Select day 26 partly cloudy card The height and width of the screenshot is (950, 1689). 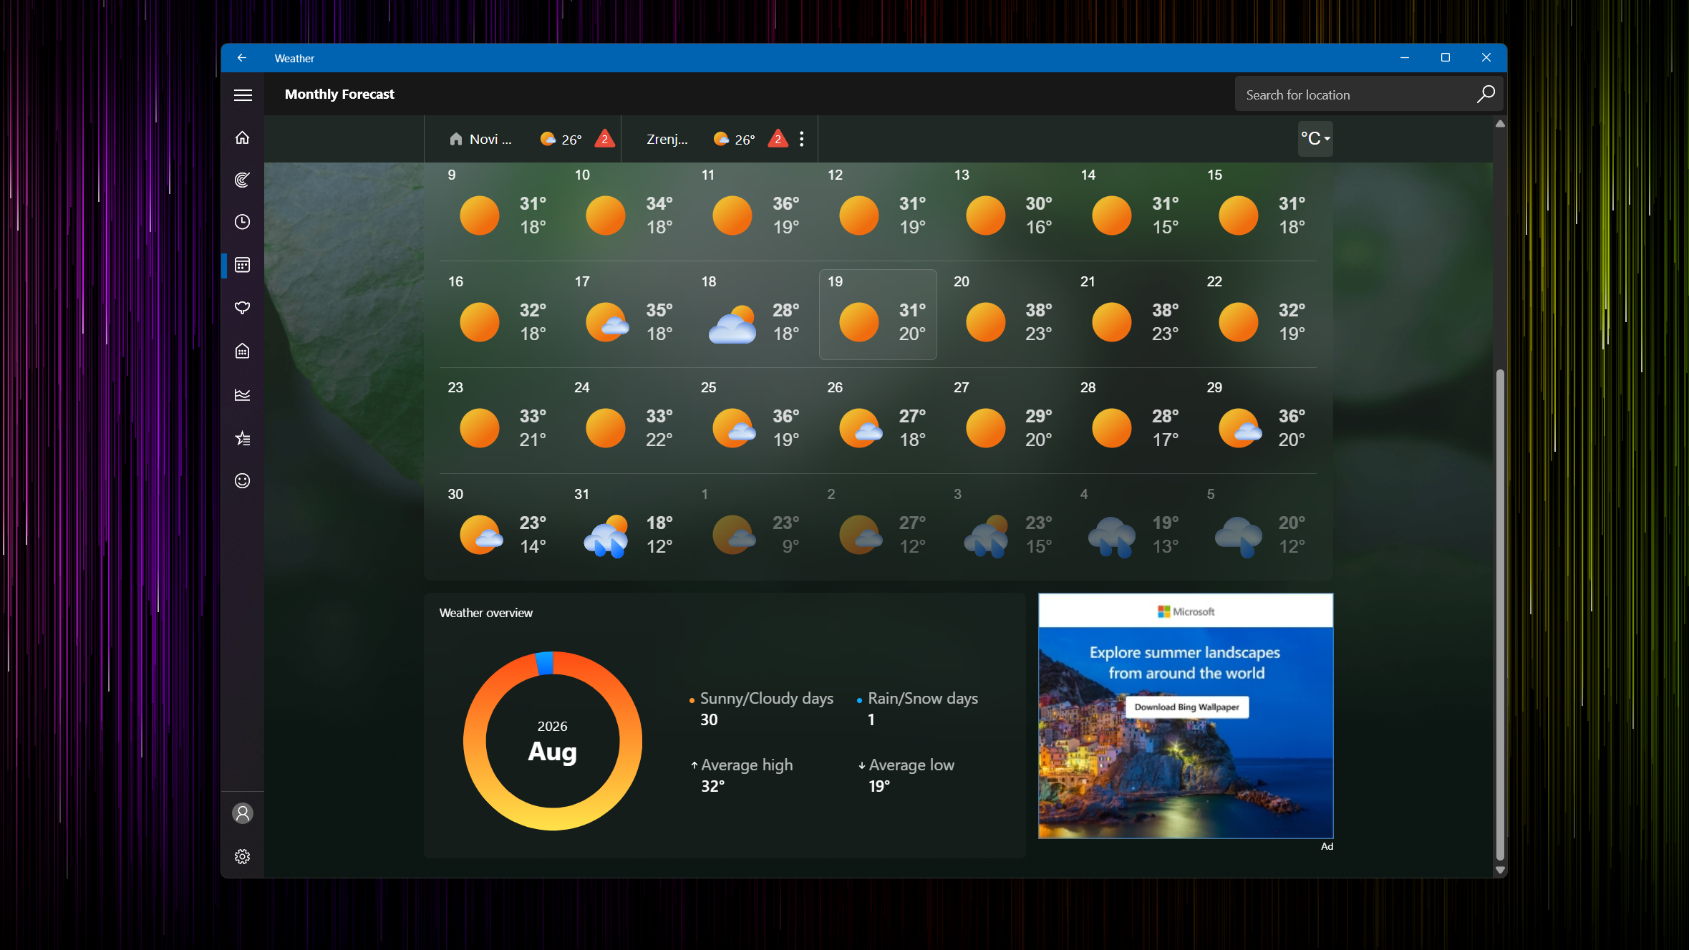[x=878, y=421]
